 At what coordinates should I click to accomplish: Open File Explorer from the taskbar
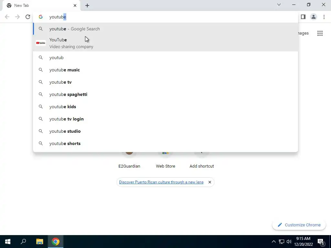[39, 242]
